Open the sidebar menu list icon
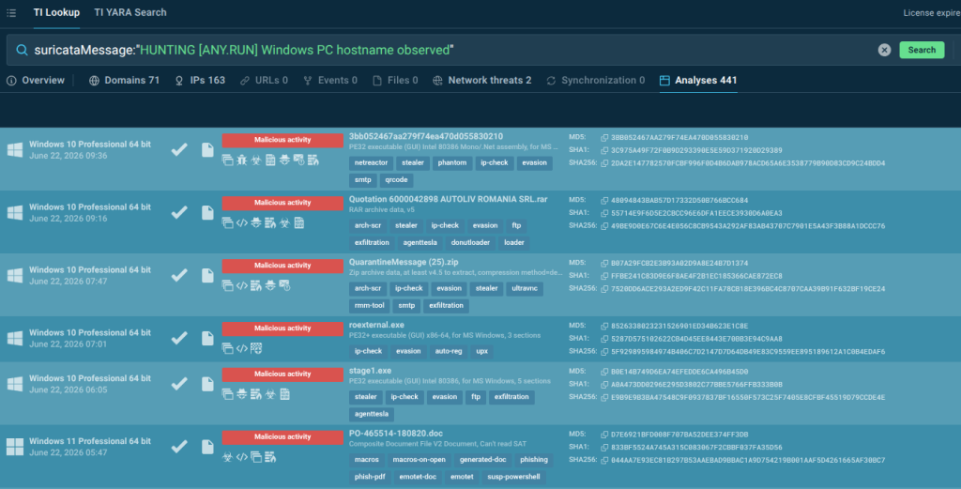This screenshot has height=489, width=961. (x=11, y=12)
